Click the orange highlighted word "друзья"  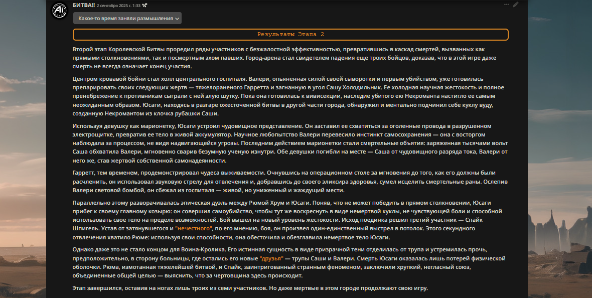click(272, 258)
